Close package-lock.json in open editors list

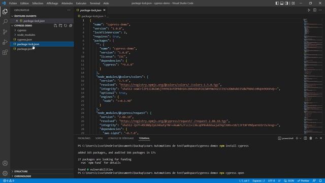pos(17,21)
